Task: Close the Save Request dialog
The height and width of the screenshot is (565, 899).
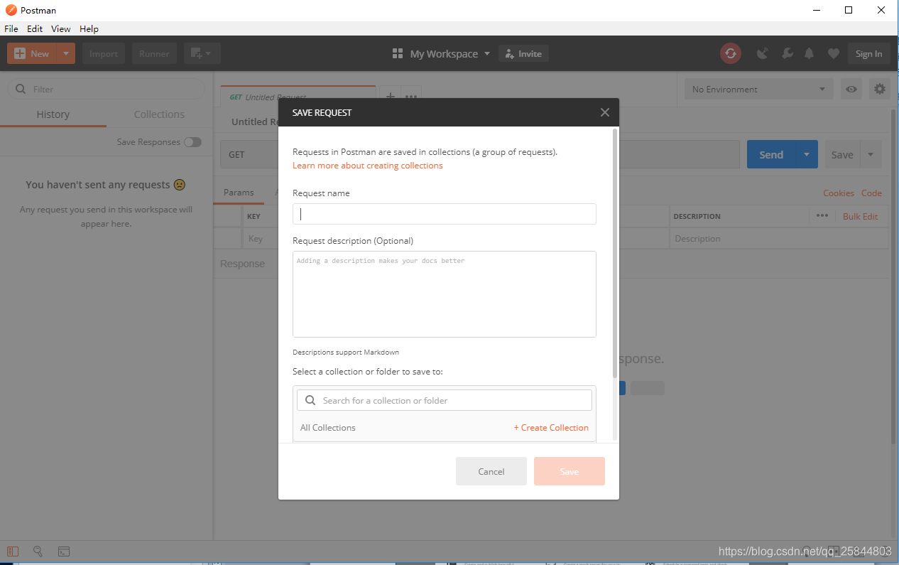Action: [x=604, y=112]
